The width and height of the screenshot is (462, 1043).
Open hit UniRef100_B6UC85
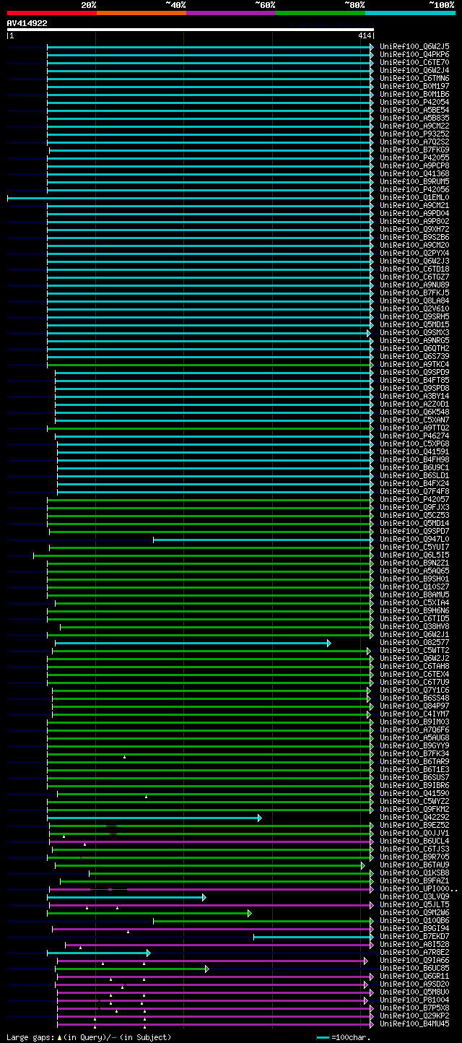tap(414, 968)
